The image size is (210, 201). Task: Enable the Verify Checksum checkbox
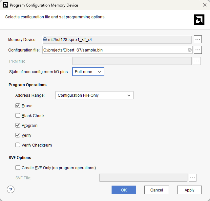click(18, 145)
